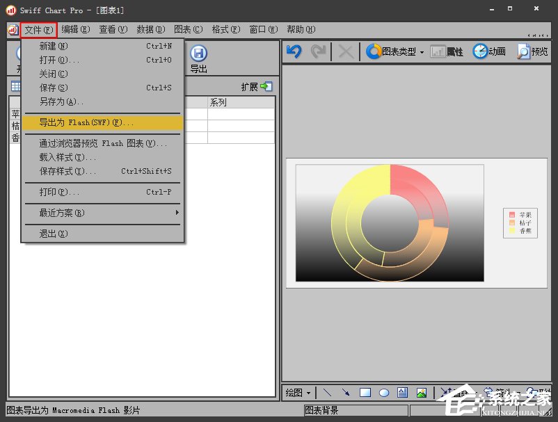Image resolution: width=558 pixels, height=422 pixels.
Task: Open the 编辑 (Edit) menu
Action: point(75,29)
